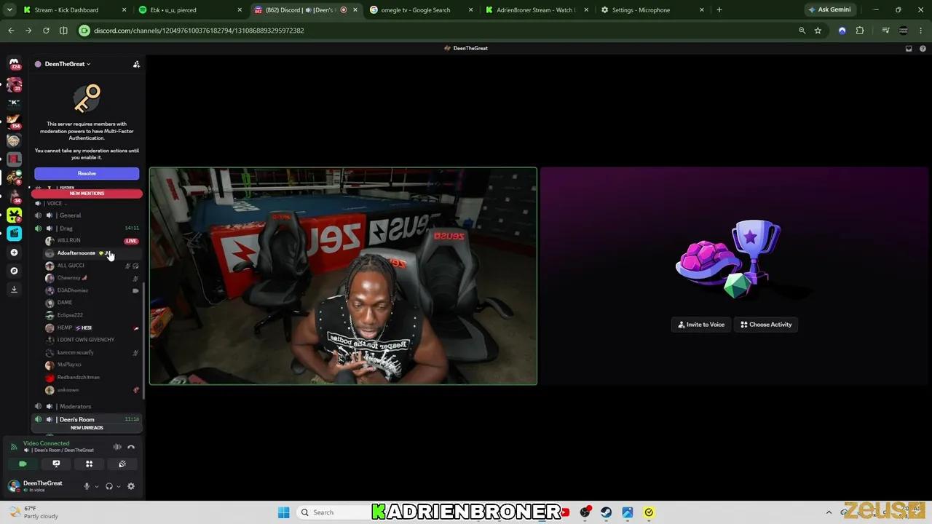Click the Windows Start button

click(x=284, y=512)
